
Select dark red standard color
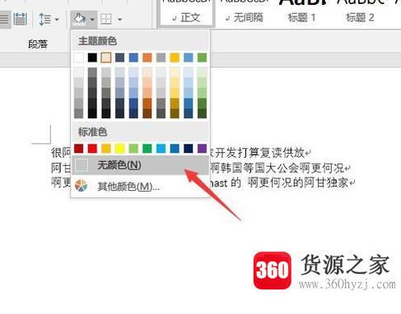click(79, 149)
